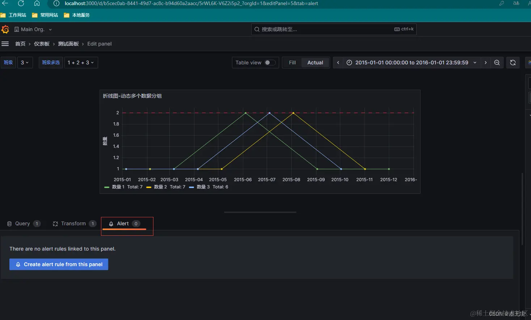This screenshot has height=320, width=531.
Task: Go back using browser back arrow
Action: click(x=5, y=3)
